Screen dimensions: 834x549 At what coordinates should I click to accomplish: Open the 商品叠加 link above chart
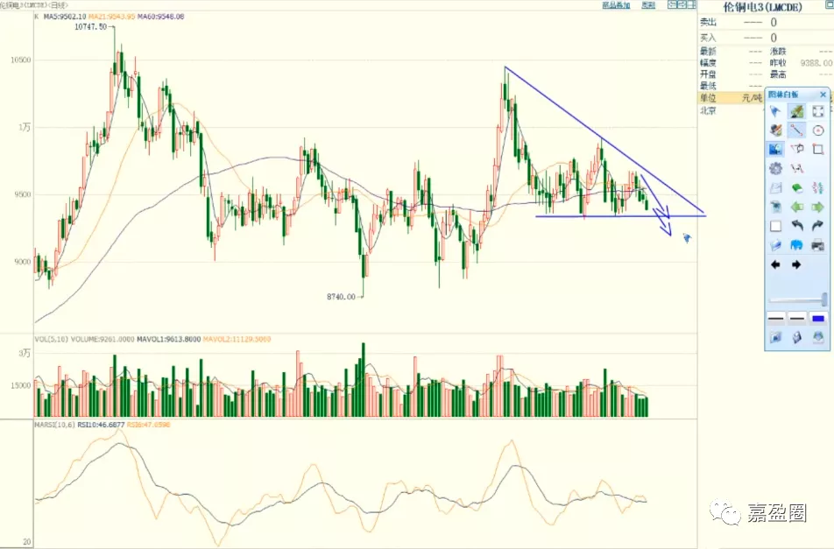tap(616, 5)
